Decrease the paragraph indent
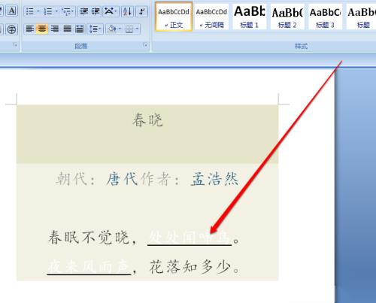376x303 pixels. tap(83, 11)
